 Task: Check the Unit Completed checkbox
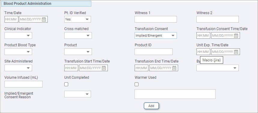[x=66, y=84]
